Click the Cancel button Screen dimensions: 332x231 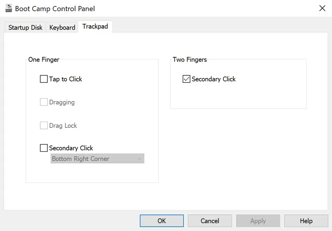210,221
